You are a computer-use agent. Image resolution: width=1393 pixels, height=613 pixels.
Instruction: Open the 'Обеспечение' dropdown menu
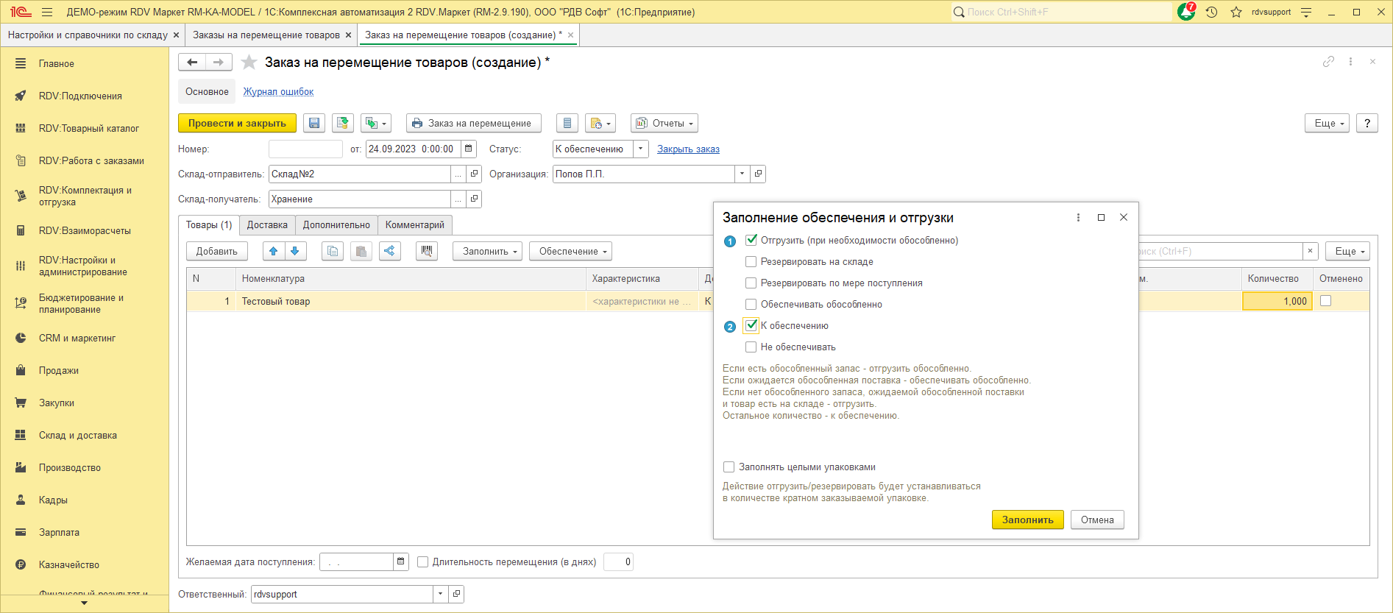click(x=573, y=252)
